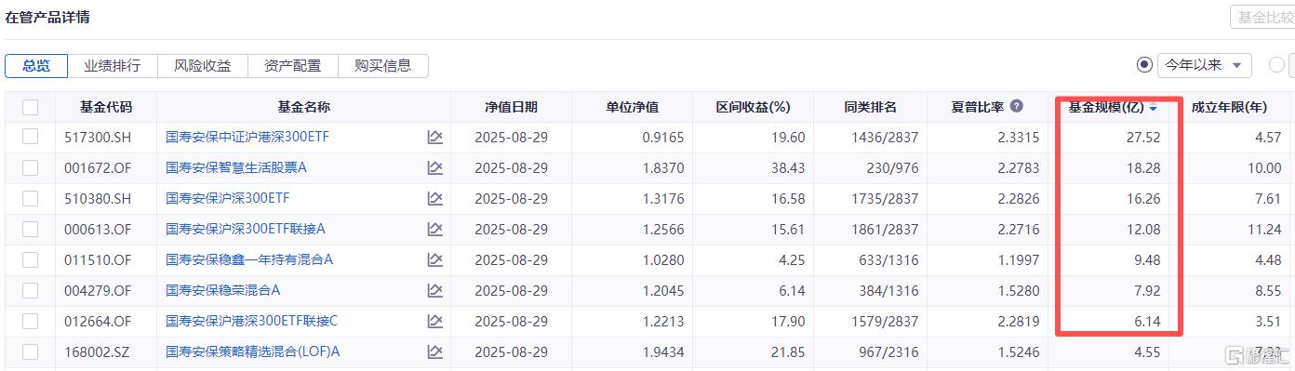Click interval return value 38.43

coord(788,168)
